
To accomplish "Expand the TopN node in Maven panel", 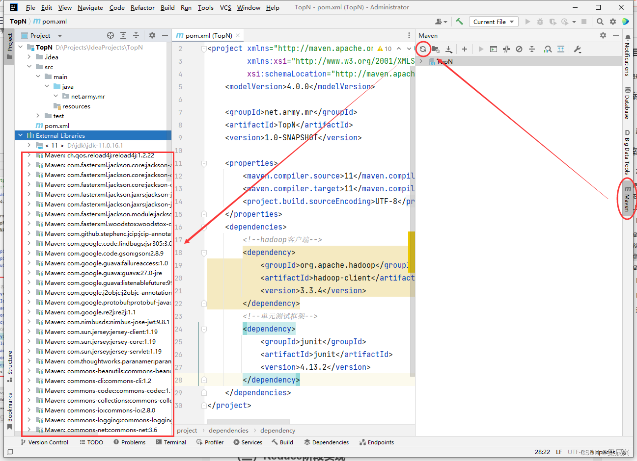I will [421, 61].
